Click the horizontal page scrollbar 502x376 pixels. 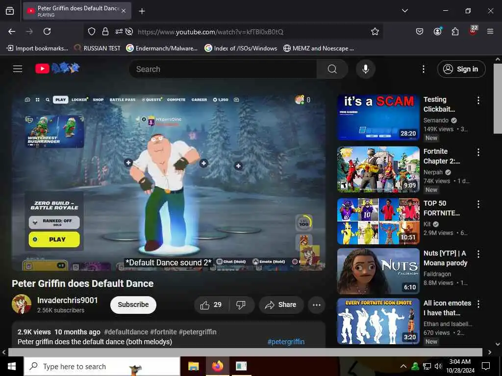click(x=245, y=352)
